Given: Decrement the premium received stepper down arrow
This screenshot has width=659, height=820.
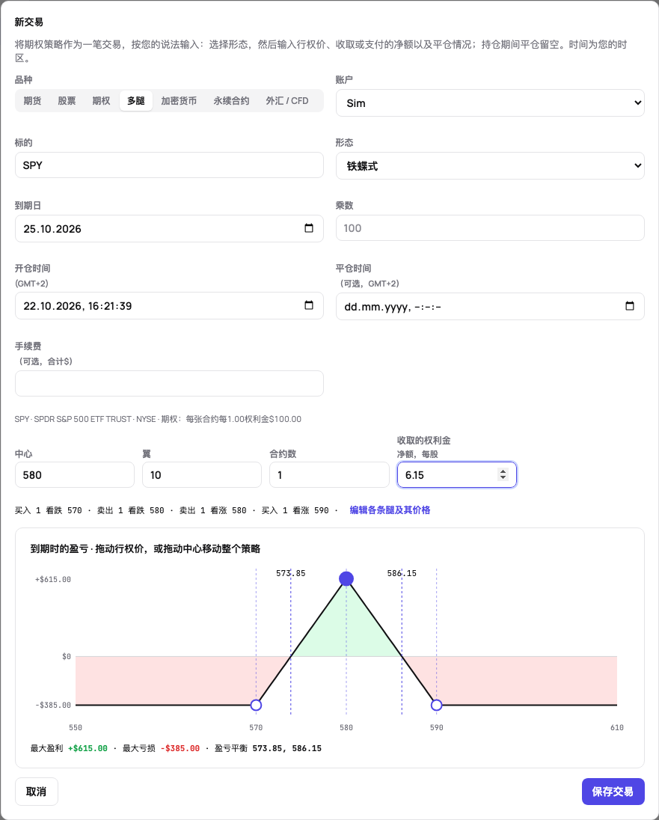Looking at the screenshot, I should 503,478.
